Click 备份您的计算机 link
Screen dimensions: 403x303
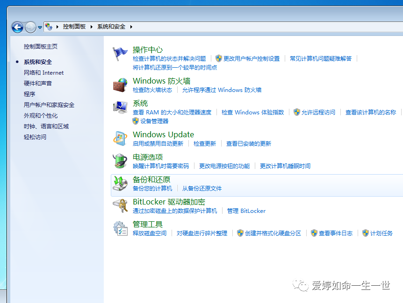[152, 189]
